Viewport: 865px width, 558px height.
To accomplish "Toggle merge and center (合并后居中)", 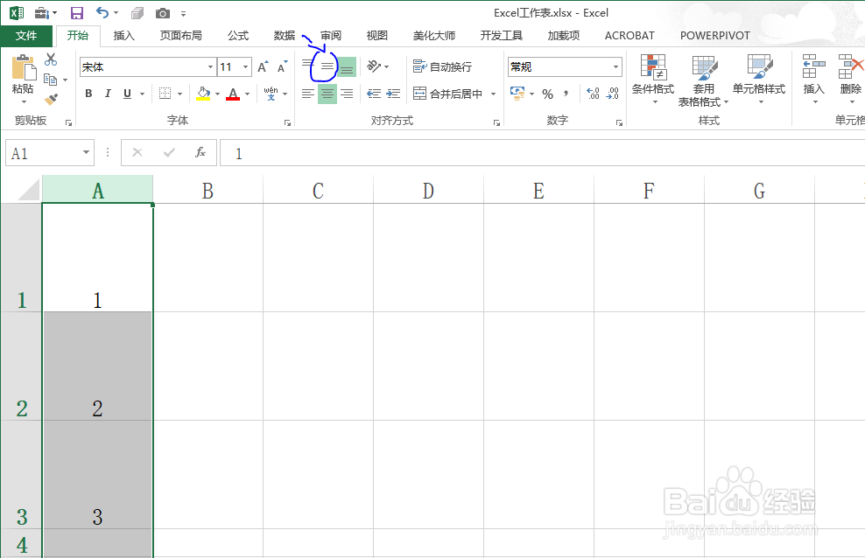I will click(453, 93).
